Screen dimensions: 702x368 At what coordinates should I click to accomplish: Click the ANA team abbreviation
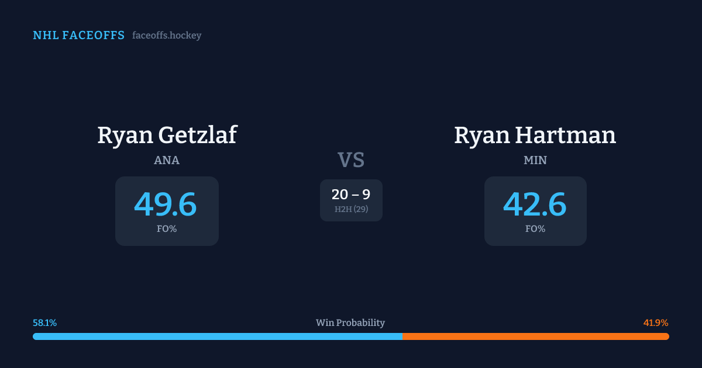167,161
